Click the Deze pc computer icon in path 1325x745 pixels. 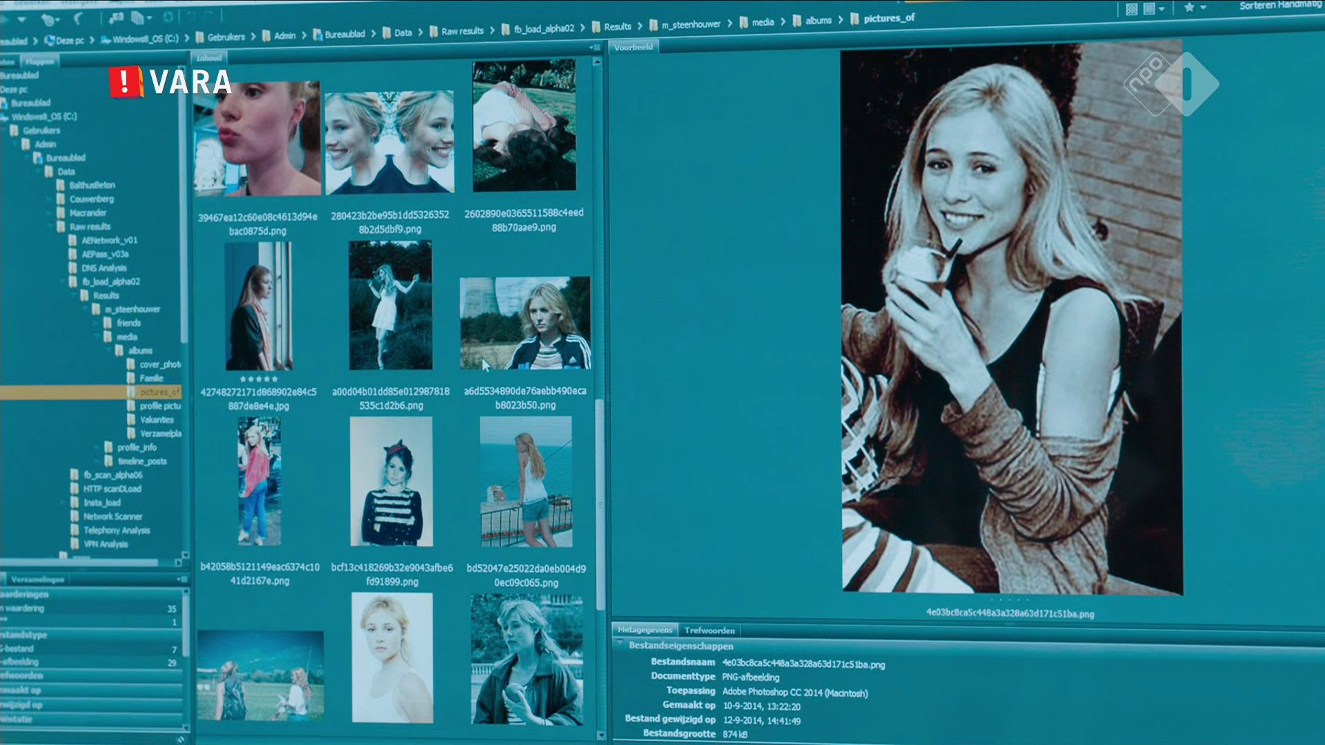50,40
